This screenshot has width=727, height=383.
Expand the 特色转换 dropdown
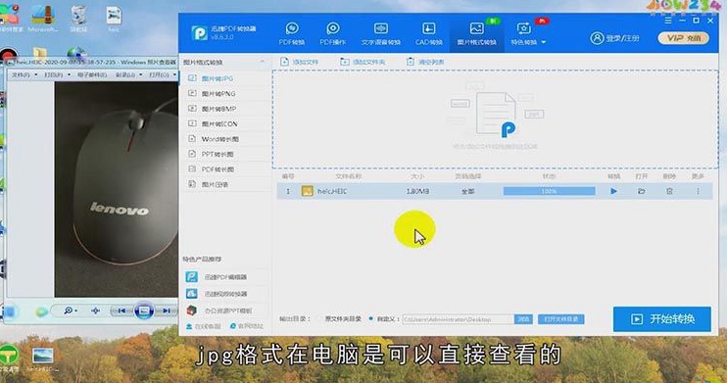pos(528,34)
